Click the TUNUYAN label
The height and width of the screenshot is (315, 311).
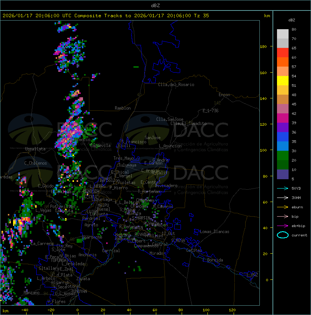79,291
